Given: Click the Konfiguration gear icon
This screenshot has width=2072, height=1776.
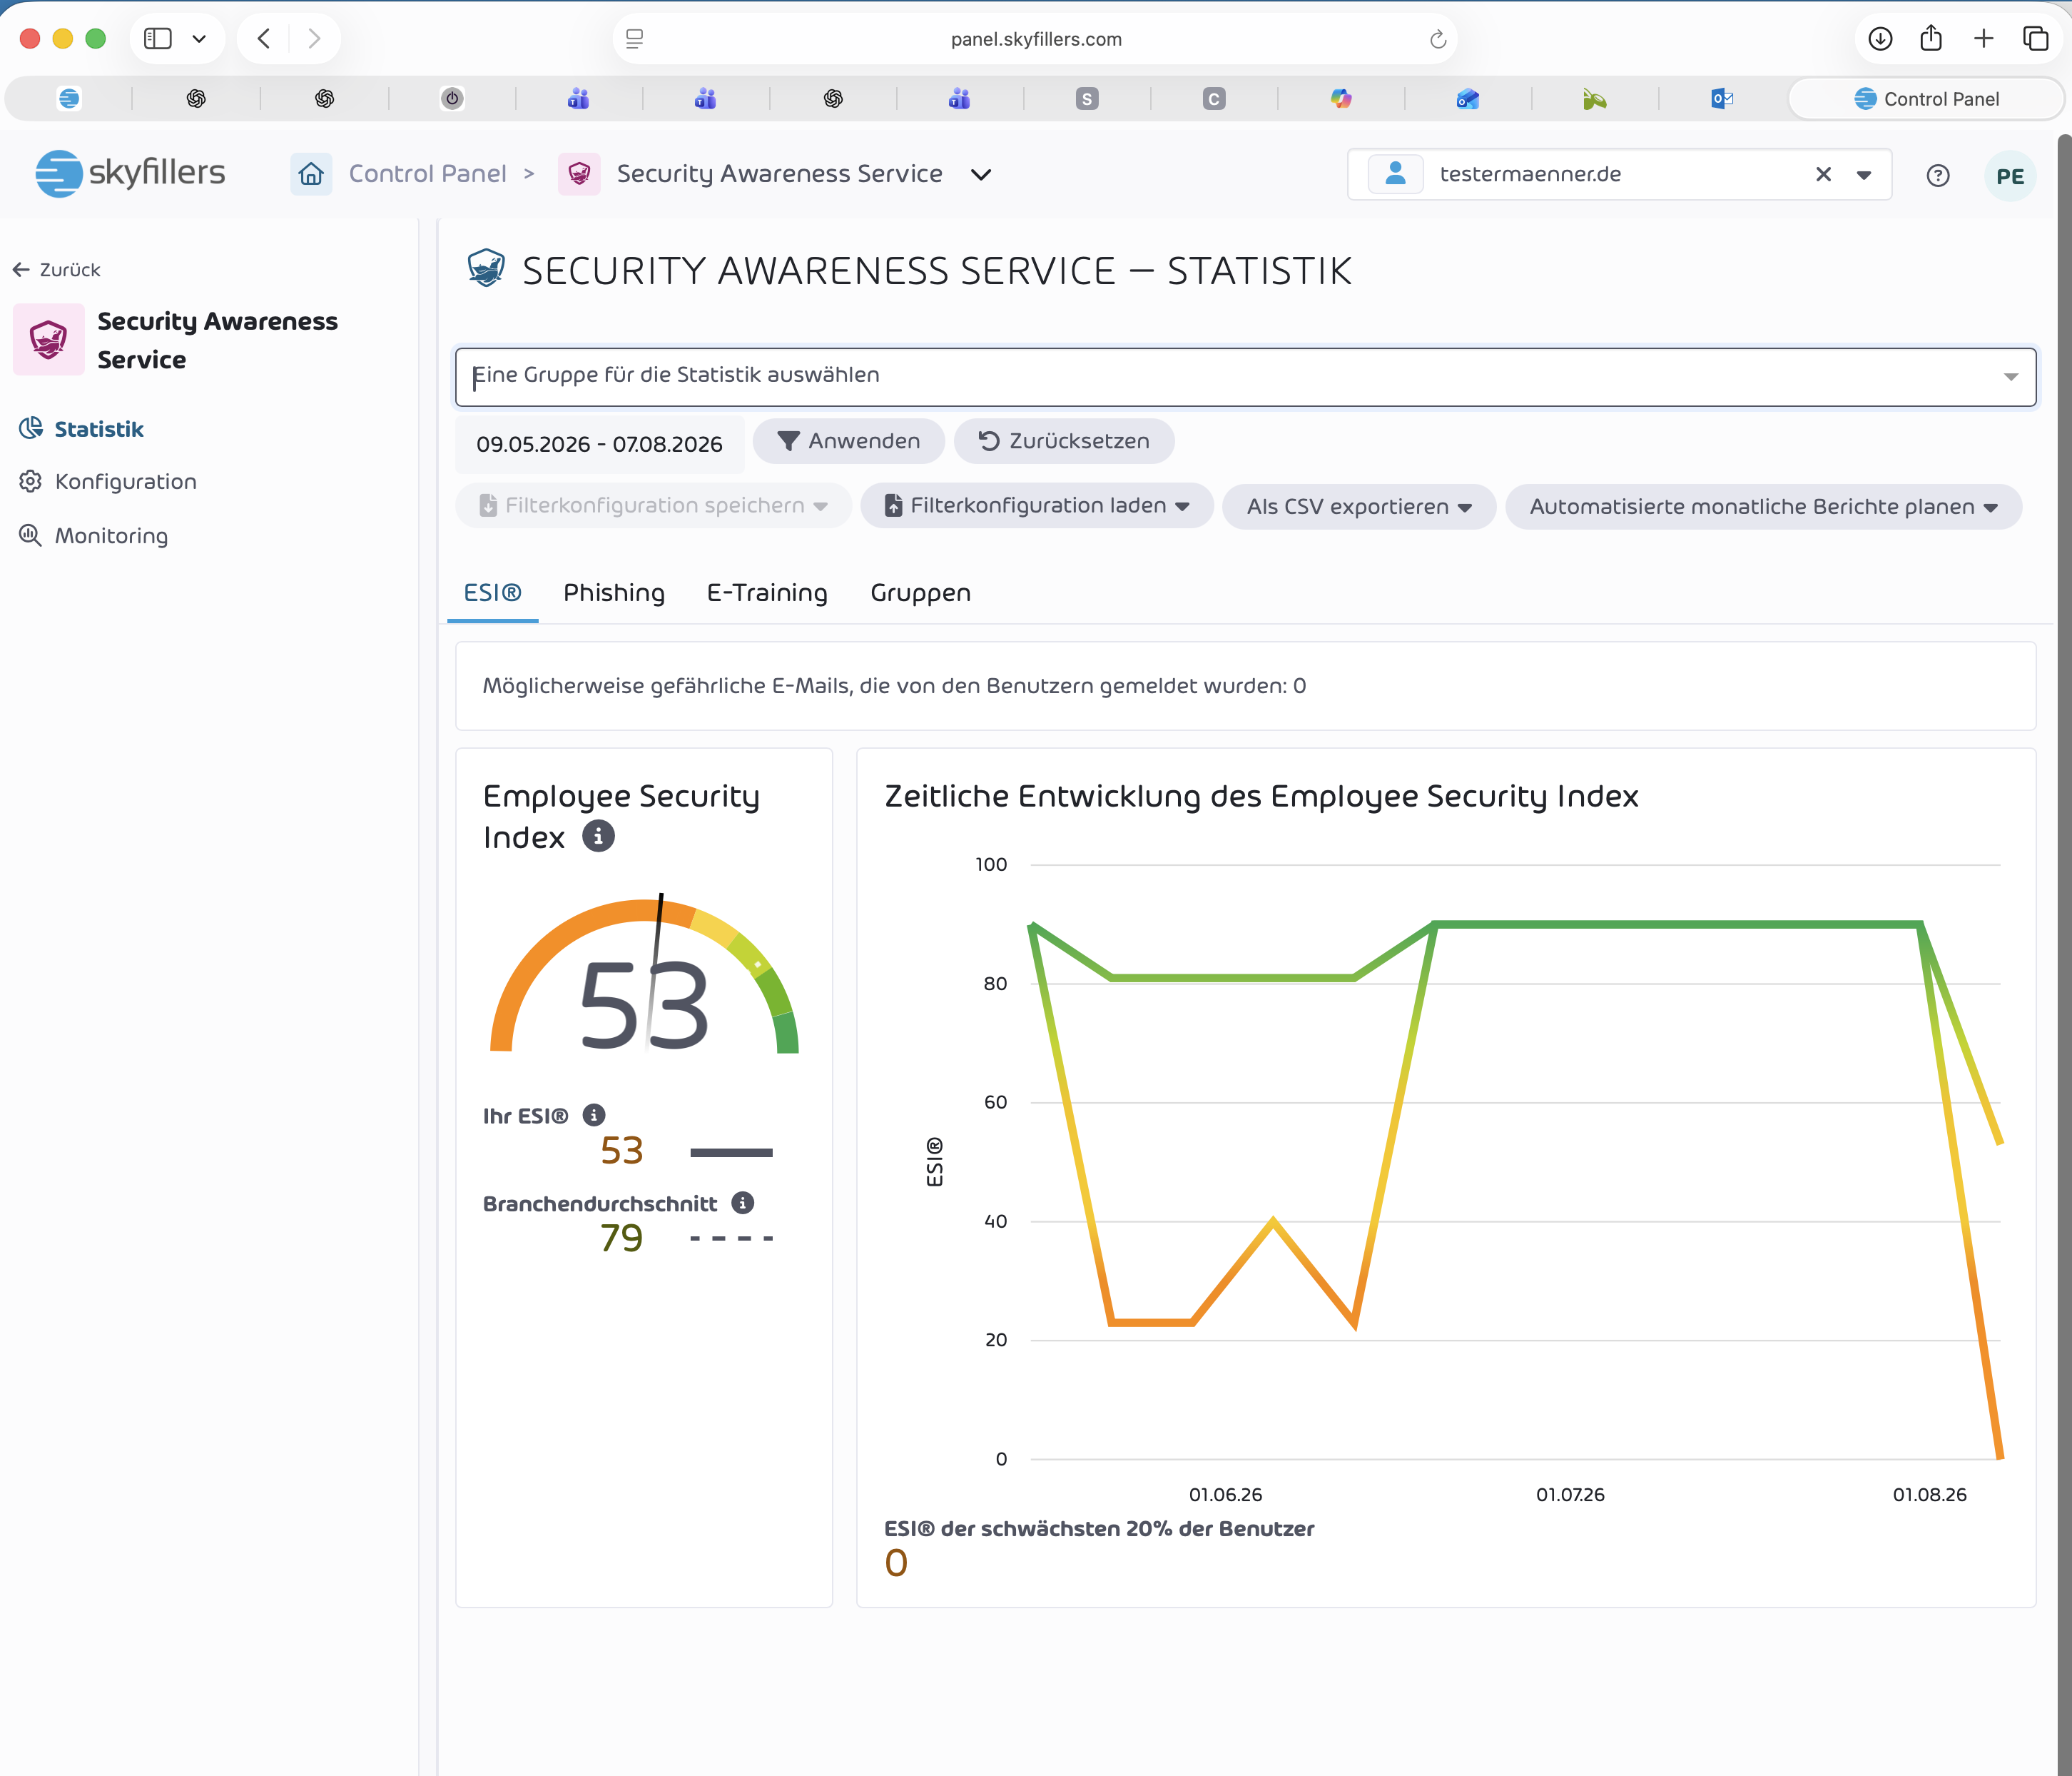Looking at the screenshot, I should [x=31, y=481].
